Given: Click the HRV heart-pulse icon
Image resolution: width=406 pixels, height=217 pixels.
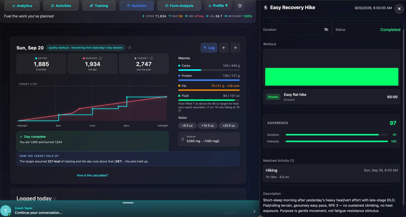Looking at the screenshot, I should point(186,16).
